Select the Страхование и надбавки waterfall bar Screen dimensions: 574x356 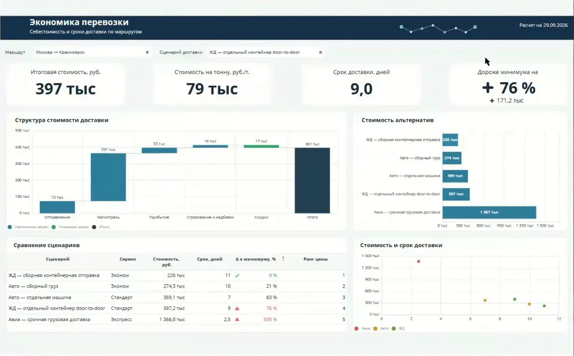210,146
